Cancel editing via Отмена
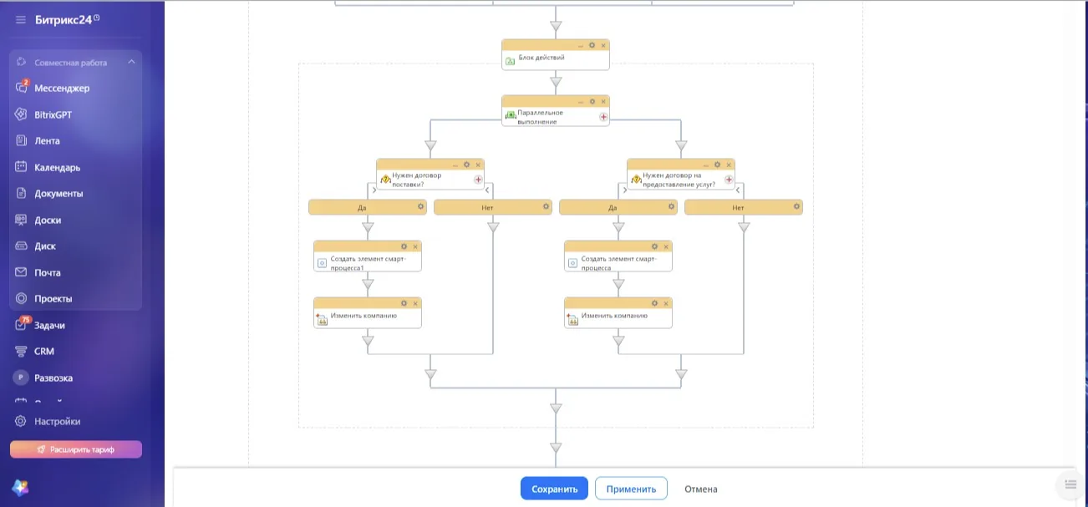 (700, 489)
